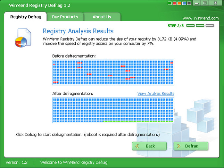Screen dimensions: 224x168
Task: Minimize the WinMend window
Action: (197, 3)
